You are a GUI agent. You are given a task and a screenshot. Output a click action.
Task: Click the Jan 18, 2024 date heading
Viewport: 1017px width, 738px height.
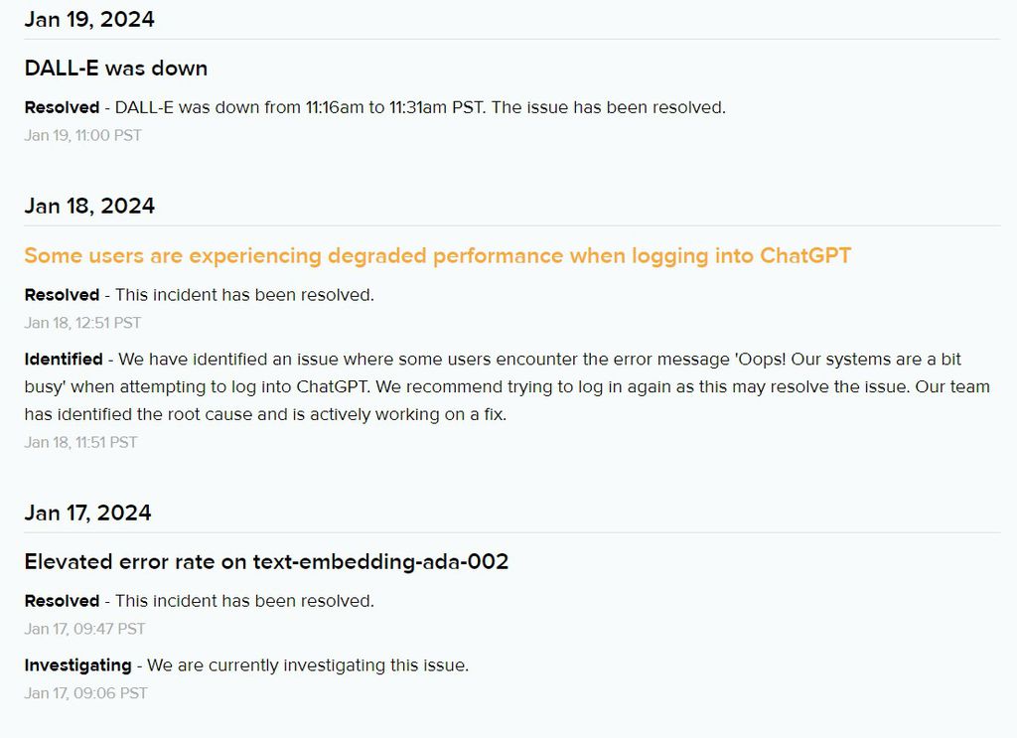point(89,207)
